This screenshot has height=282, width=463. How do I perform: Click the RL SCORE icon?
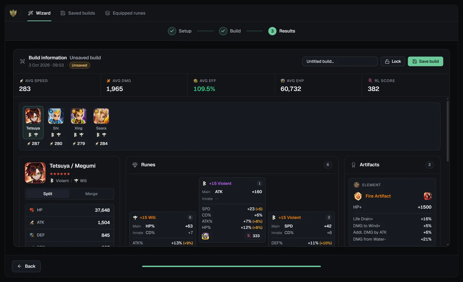click(370, 80)
